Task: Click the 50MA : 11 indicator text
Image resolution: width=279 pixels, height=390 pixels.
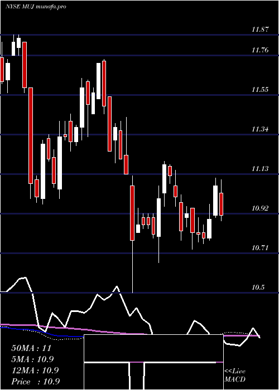Action: 31,348
